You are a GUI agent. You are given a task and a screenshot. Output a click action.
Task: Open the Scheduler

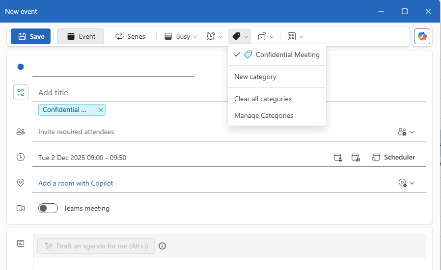pyautogui.click(x=393, y=158)
